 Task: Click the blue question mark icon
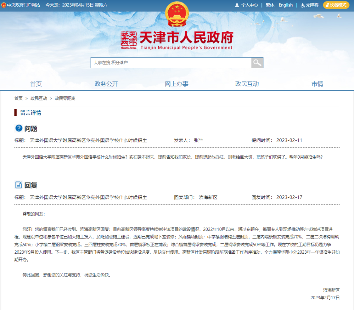tap(19, 128)
